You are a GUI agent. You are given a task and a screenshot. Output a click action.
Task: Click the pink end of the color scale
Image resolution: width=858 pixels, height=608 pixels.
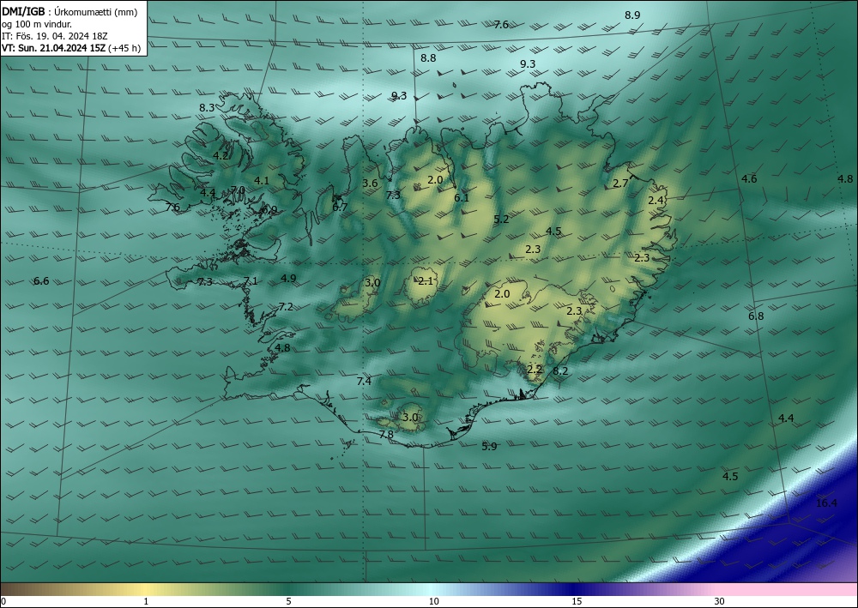click(x=788, y=589)
